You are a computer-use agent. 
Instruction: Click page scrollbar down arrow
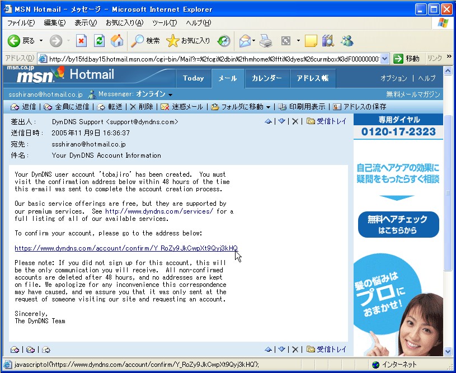pos(448,352)
